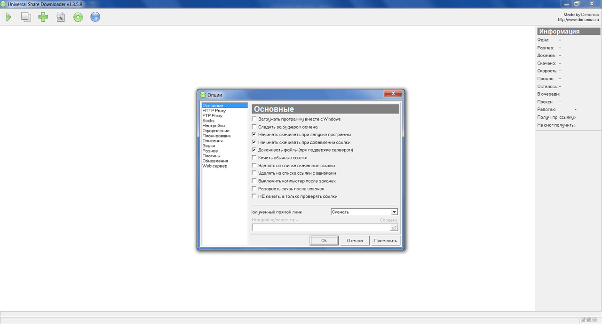
Task: Click the Применить button
Action: pyautogui.click(x=386, y=240)
